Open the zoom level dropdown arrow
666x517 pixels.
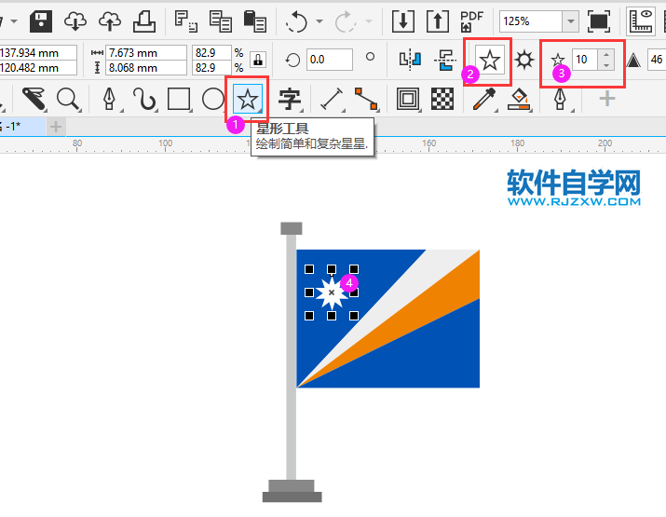point(570,20)
